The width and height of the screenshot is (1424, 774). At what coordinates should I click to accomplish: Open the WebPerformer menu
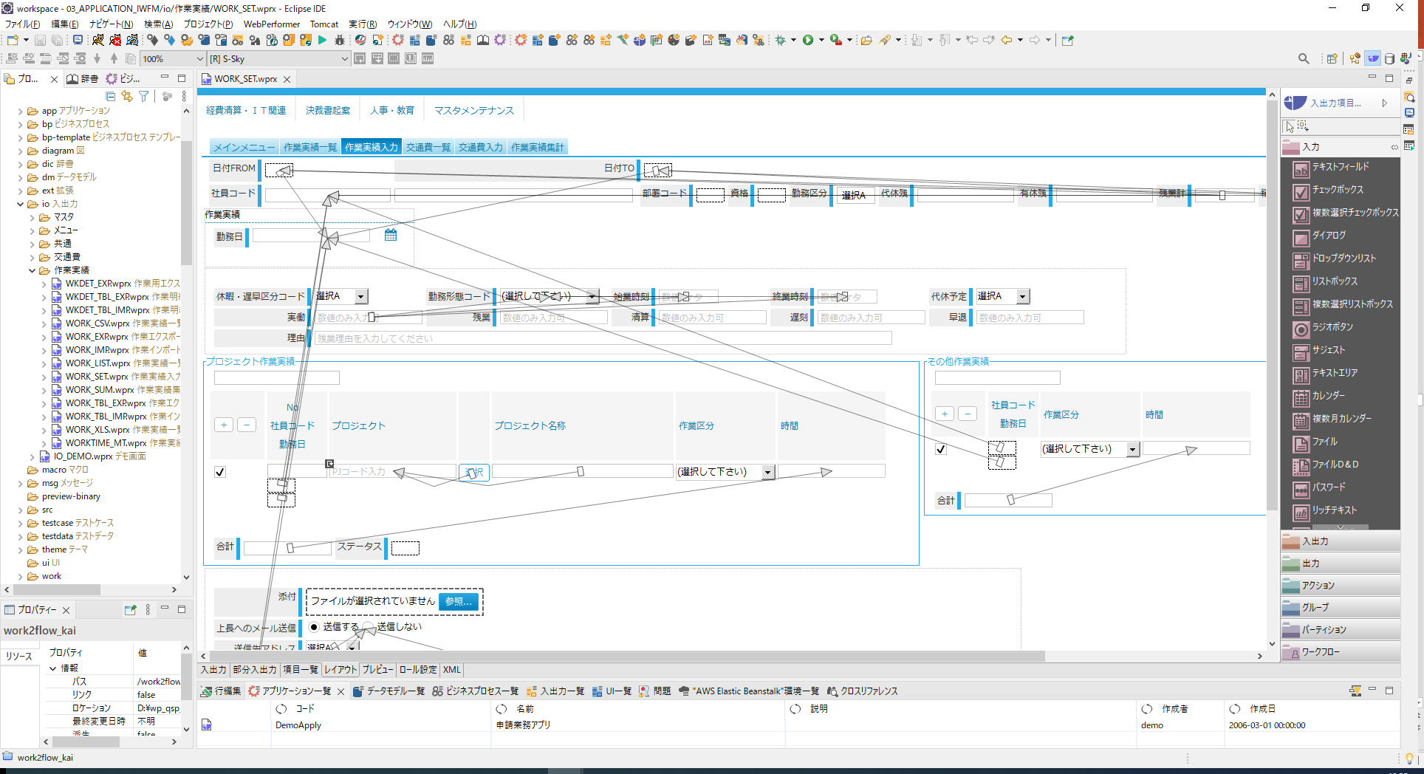[271, 24]
